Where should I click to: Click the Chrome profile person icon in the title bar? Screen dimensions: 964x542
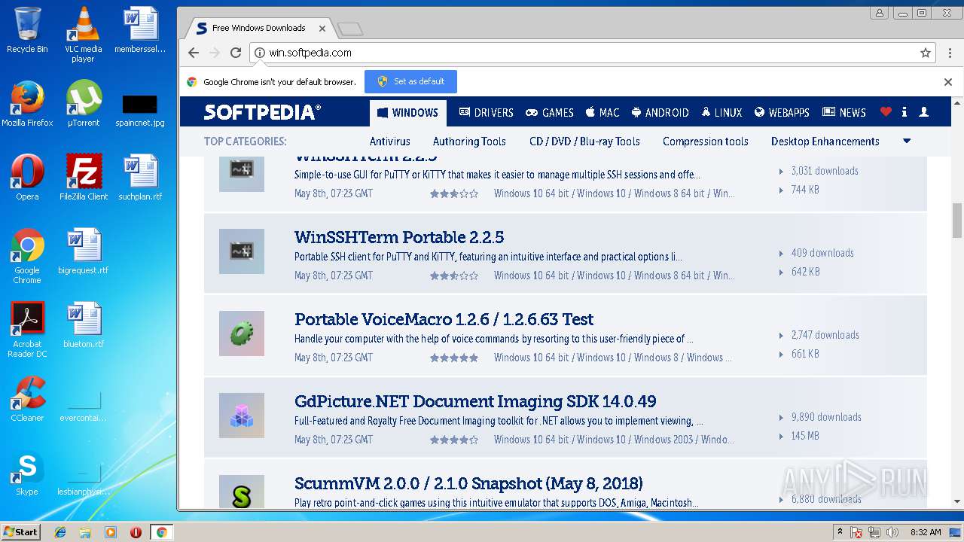point(879,13)
